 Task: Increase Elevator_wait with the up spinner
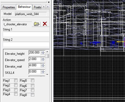coord(43,64)
